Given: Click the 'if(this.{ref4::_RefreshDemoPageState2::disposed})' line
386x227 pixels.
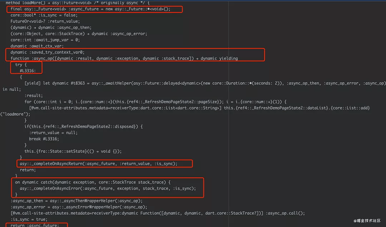Looking at the screenshot, I should [84, 127].
